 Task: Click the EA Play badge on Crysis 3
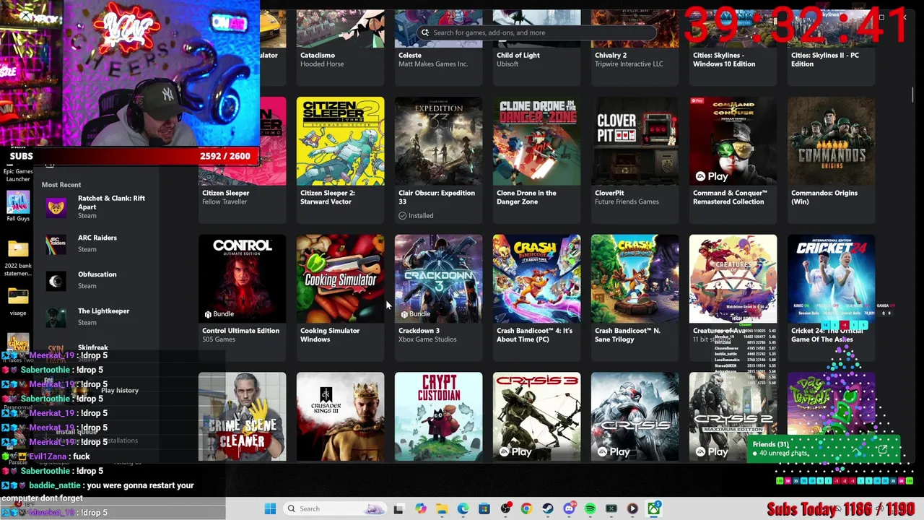tap(515, 451)
